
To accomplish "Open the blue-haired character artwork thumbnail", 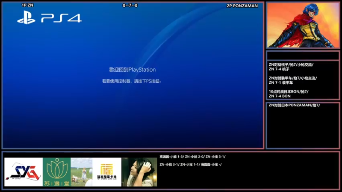I will tap(303, 25).
